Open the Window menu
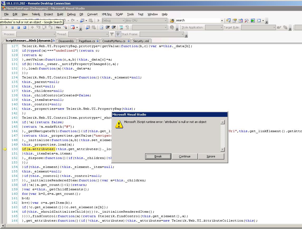Viewport: 302px width, 229px height. pos(153,14)
